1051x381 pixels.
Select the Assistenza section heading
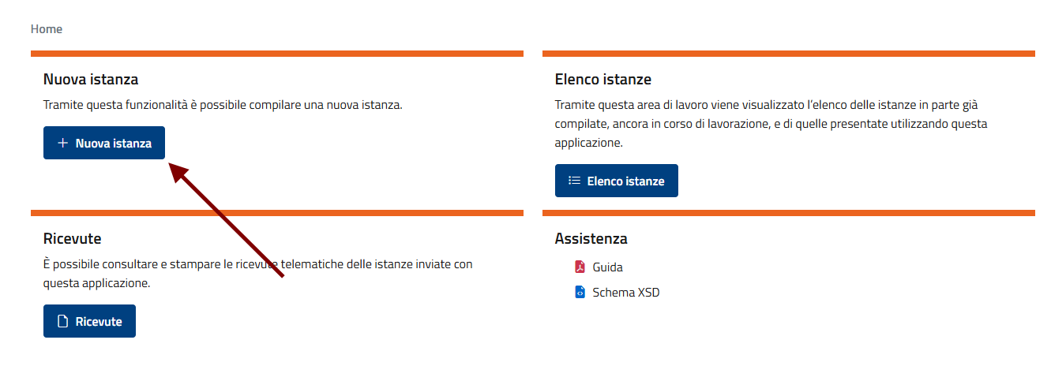[591, 238]
